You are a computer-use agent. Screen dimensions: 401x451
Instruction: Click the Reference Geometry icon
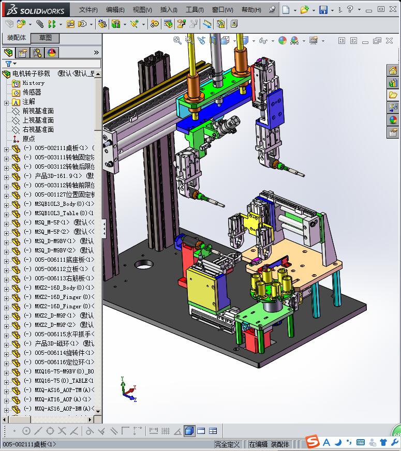pyautogui.click(x=135, y=24)
